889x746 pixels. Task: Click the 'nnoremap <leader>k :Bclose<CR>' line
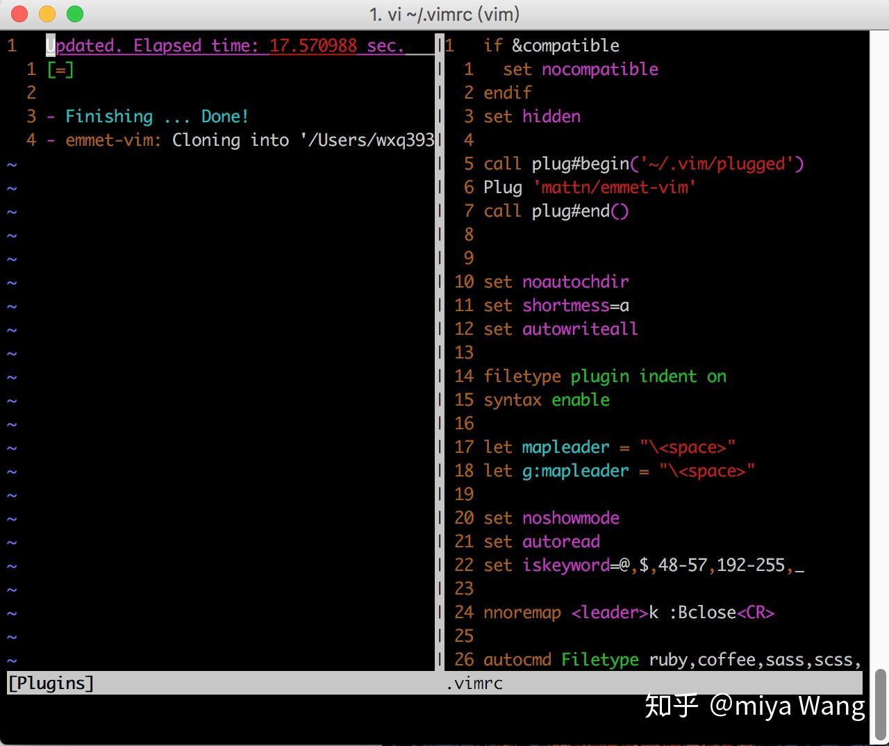(629, 613)
